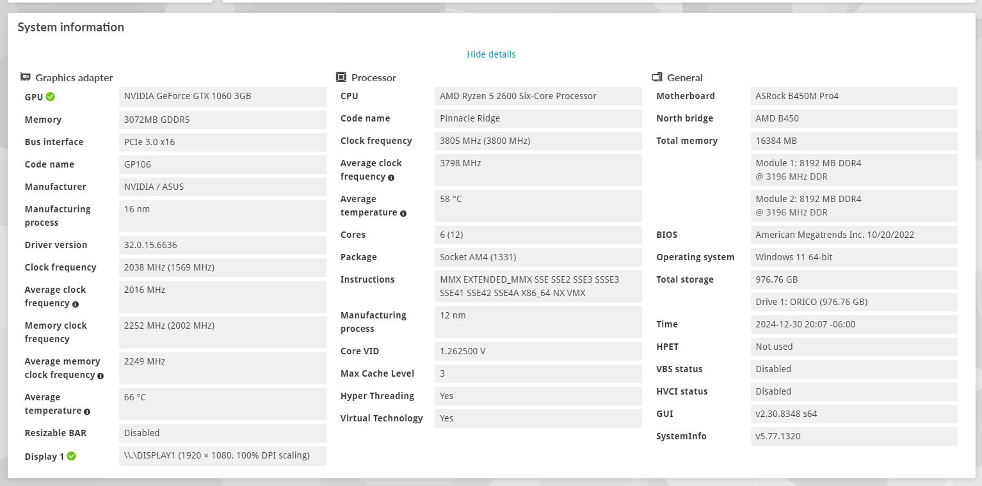Image resolution: width=982 pixels, height=486 pixels.
Task: Click the 'MMX EXTENDED_MMX SSE' instructions value
Action: [538, 286]
